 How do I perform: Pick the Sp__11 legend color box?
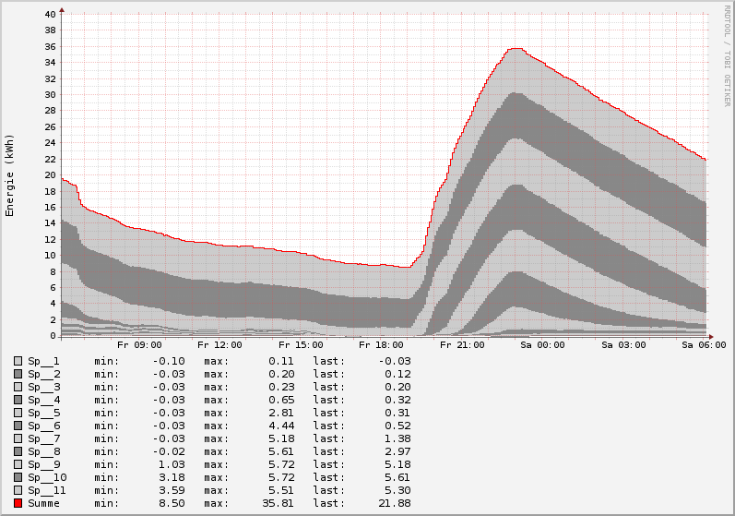pyautogui.click(x=18, y=490)
